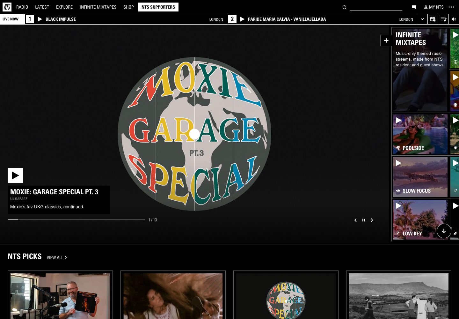Screen dimensions: 459x319
Task: Select the Slow Focus lotus icon
Action: point(398,191)
